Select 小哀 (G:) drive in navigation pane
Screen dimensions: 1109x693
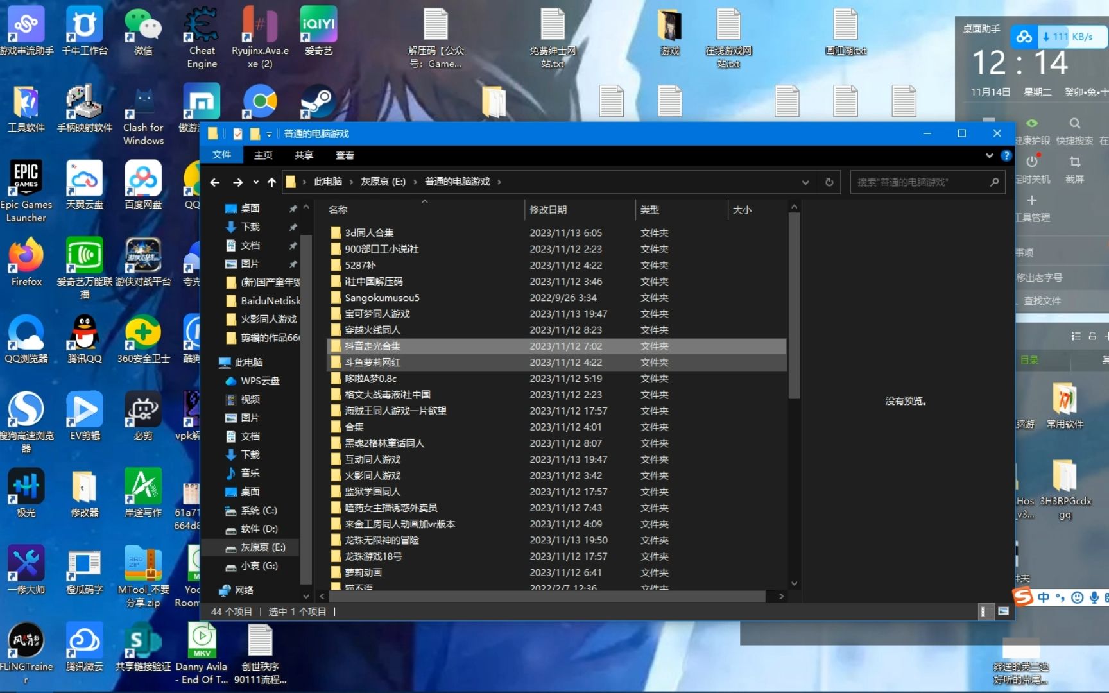pos(252,566)
